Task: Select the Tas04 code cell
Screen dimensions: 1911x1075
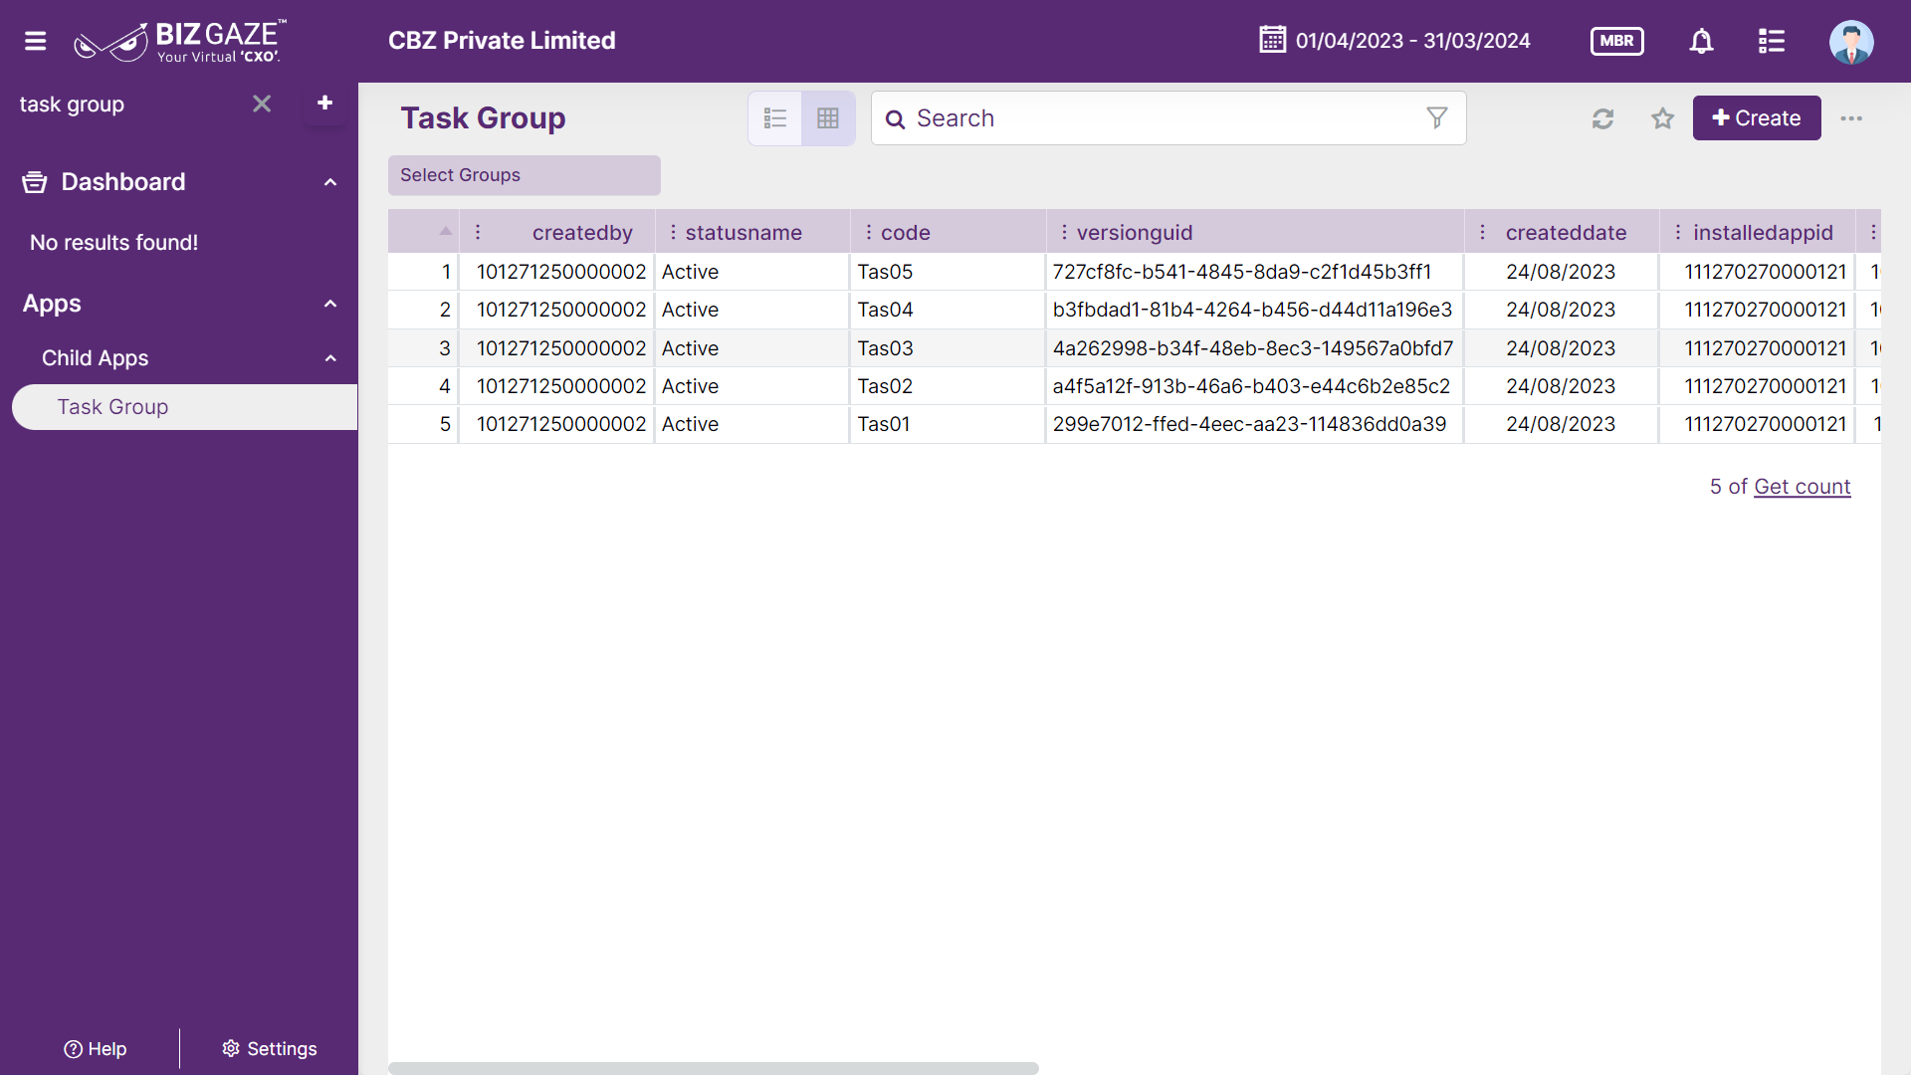Action: coord(948,310)
